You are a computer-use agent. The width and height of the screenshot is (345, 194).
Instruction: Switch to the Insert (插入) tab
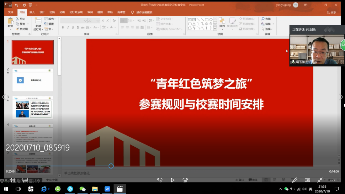point(32,12)
